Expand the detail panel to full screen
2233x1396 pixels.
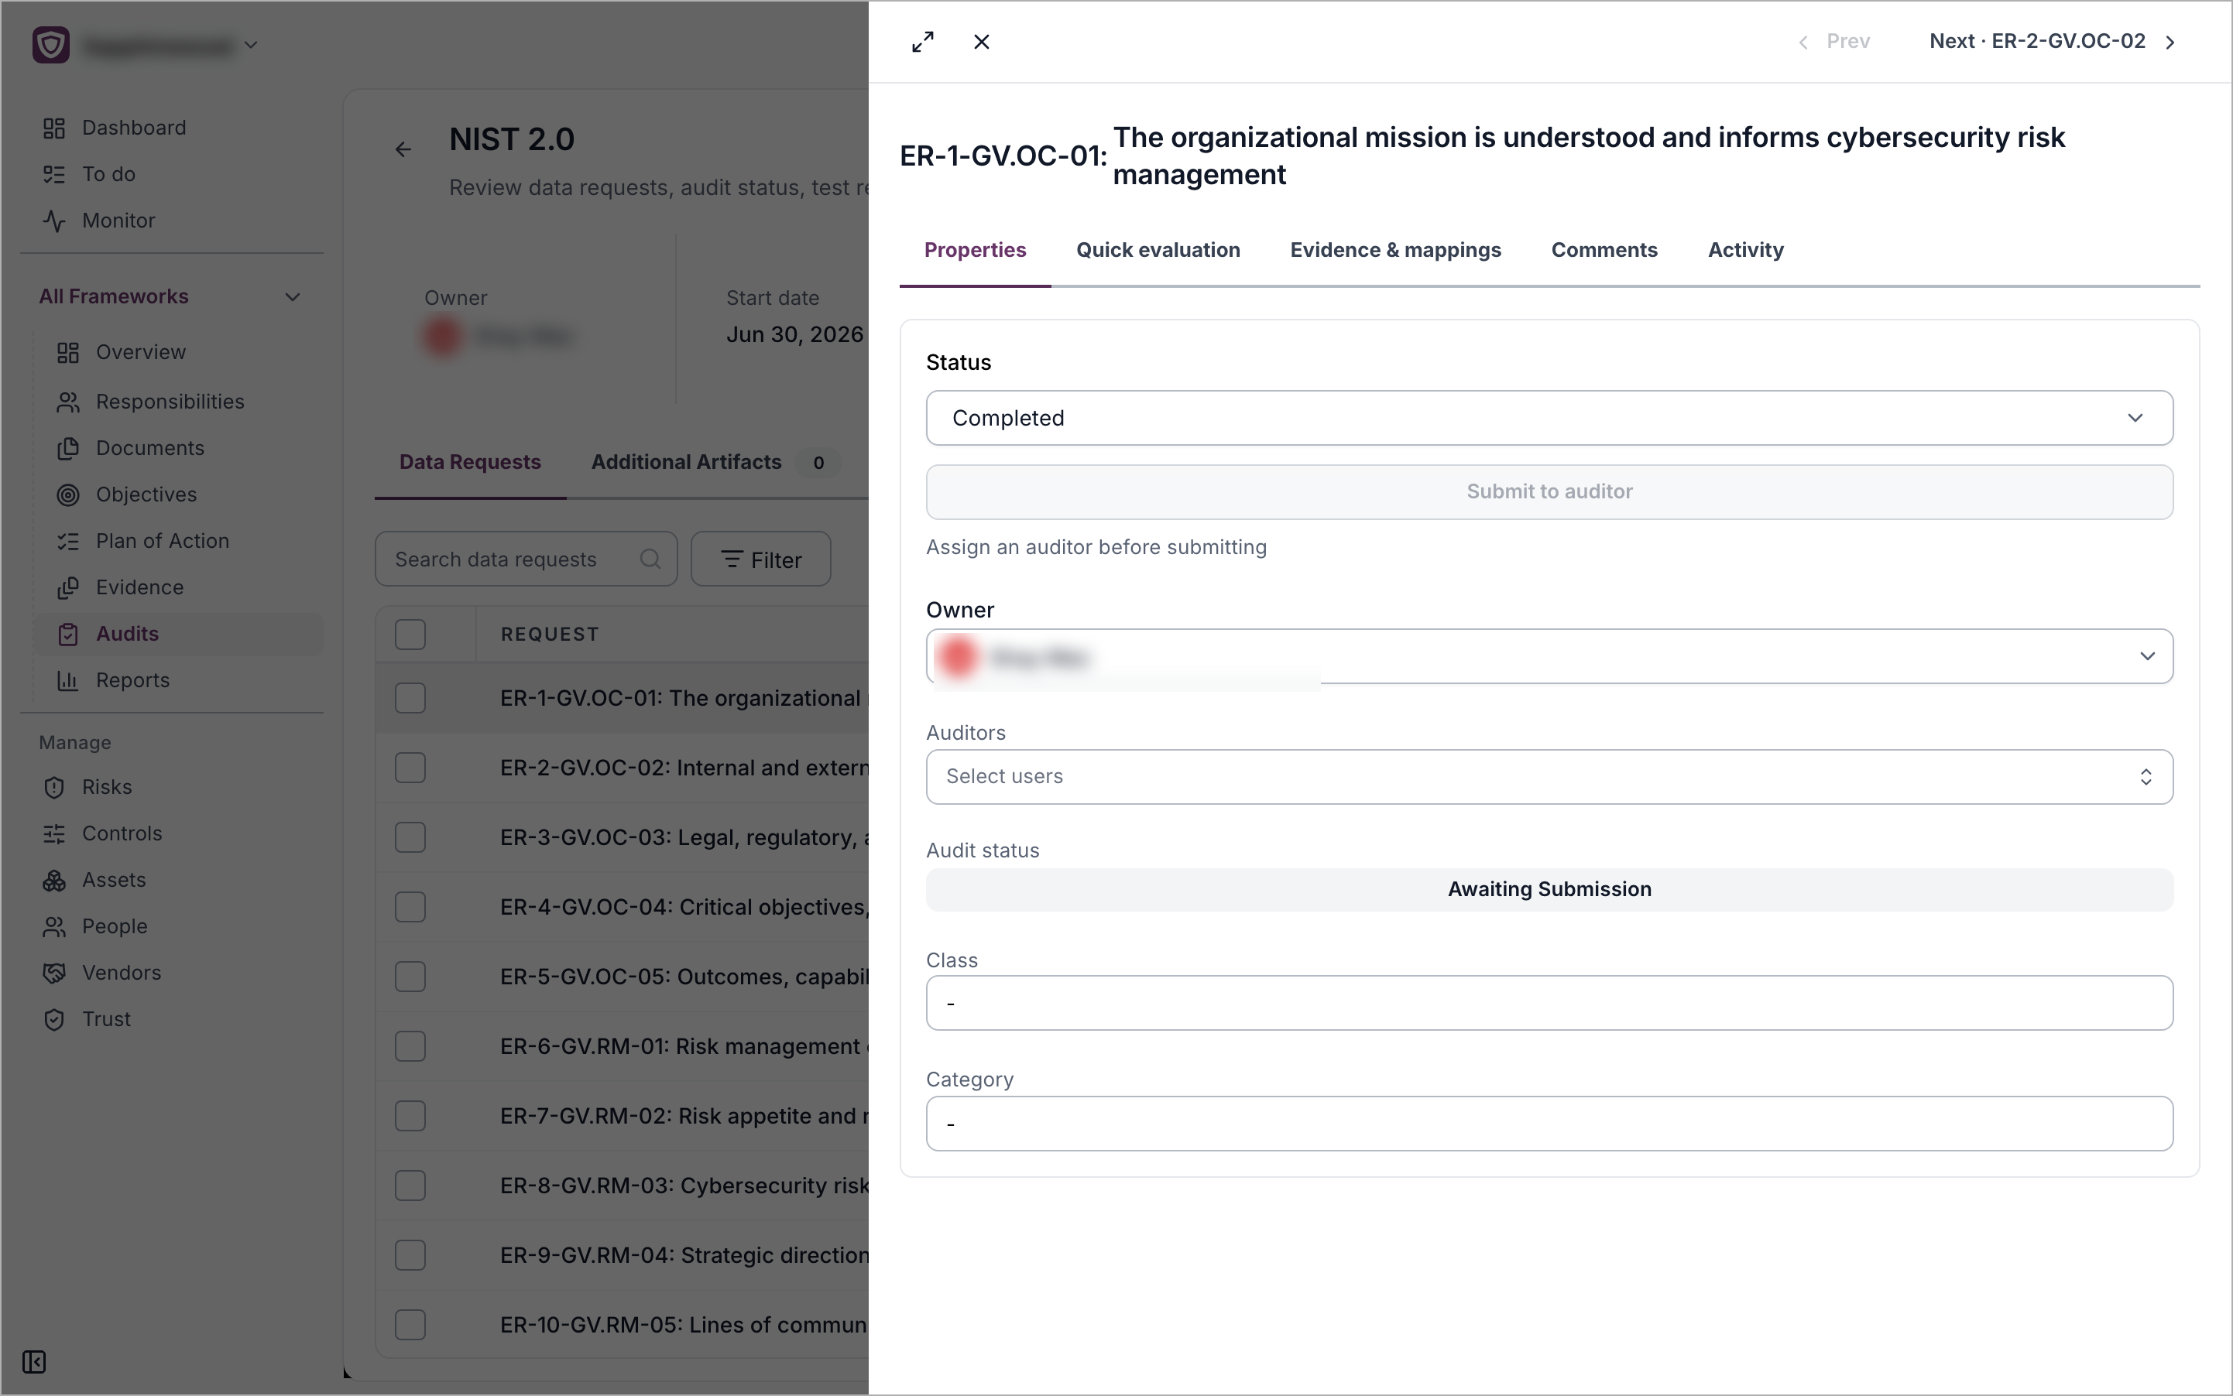coord(922,42)
